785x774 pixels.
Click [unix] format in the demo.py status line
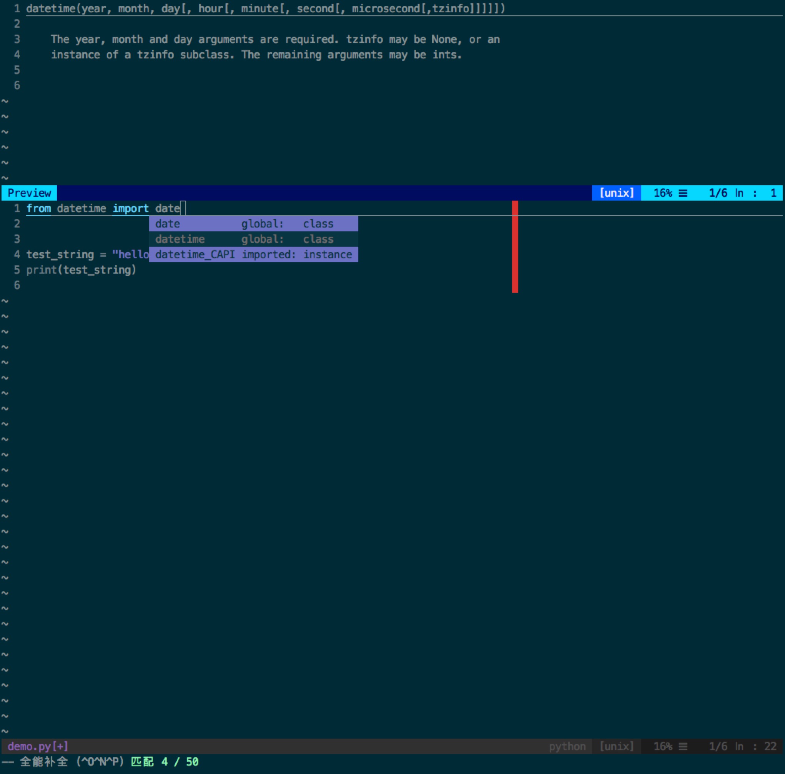[x=616, y=746]
